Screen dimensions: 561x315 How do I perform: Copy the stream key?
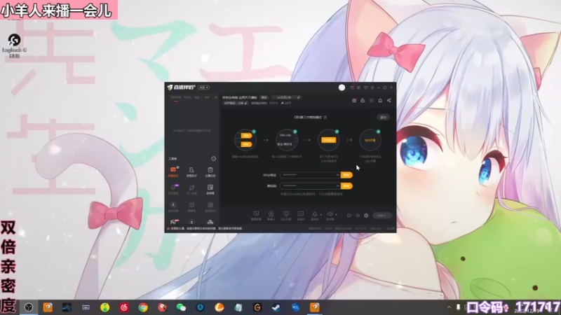pyautogui.click(x=346, y=186)
